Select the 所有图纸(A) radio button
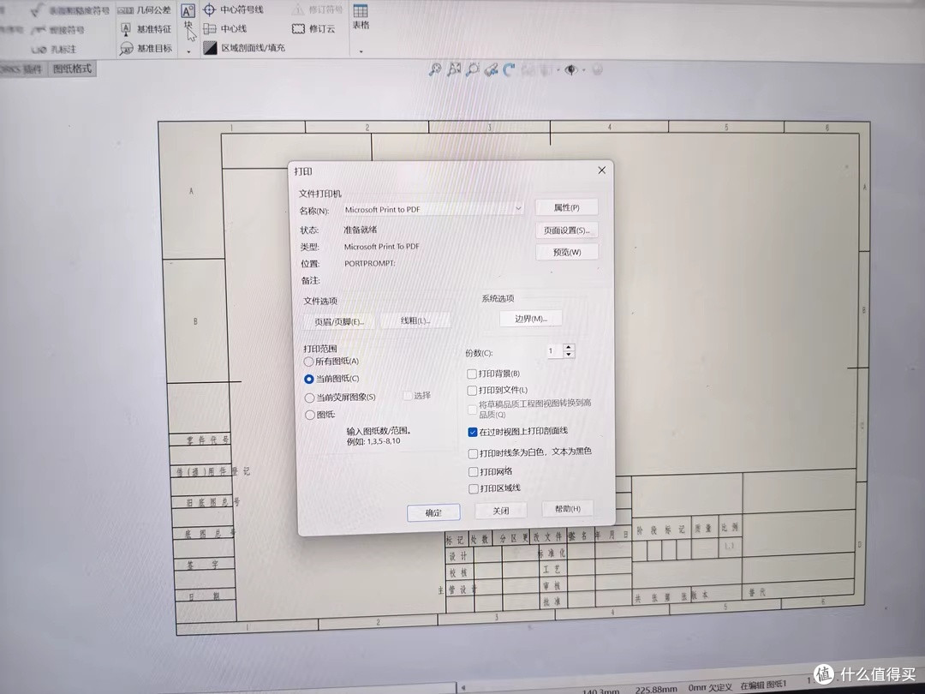 point(308,362)
